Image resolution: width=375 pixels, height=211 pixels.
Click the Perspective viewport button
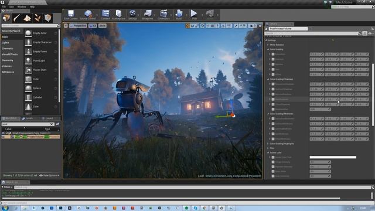[78, 26]
